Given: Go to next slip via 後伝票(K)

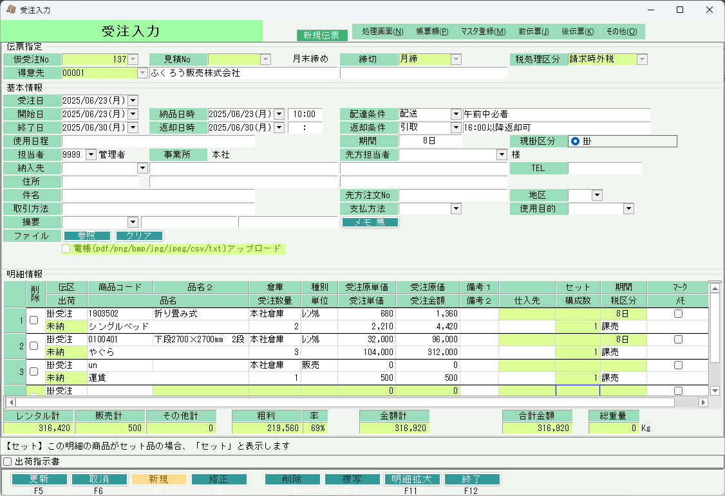Looking at the screenshot, I should 578,32.
